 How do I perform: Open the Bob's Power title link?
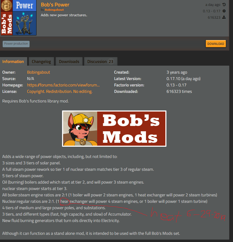click(x=55, y=5)
